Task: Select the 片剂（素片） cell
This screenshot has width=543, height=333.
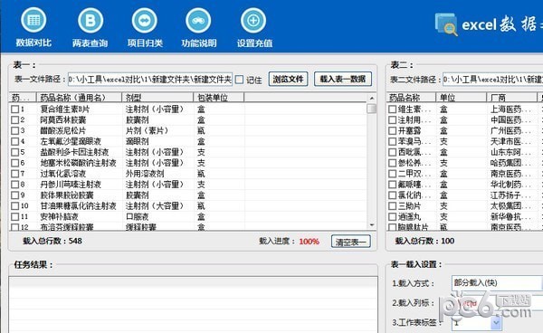Action: tap(148, 131)
